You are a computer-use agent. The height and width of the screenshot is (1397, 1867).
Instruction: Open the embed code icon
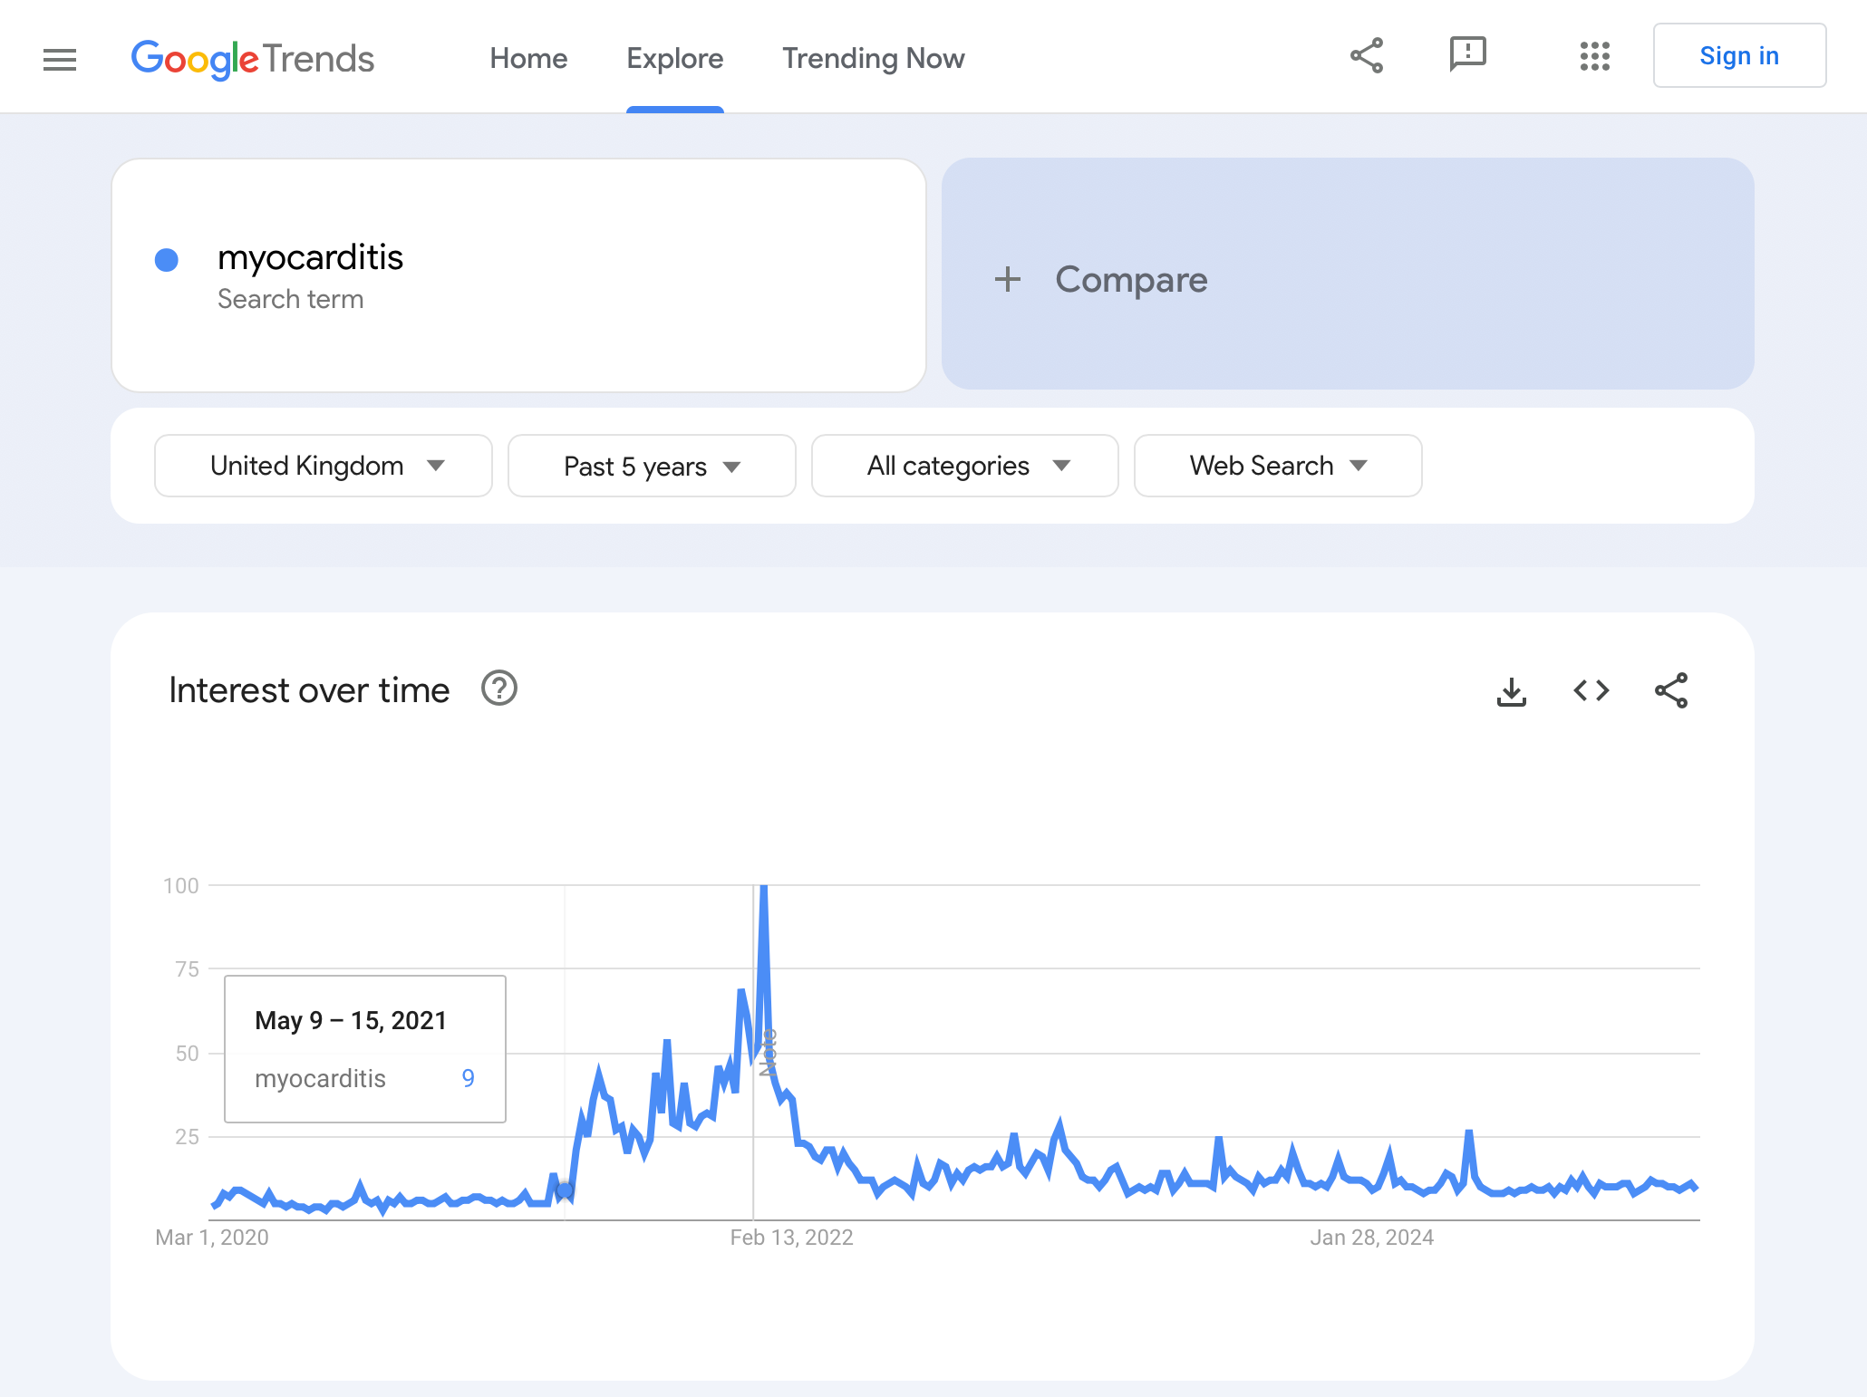click(x=1591, y=691)
